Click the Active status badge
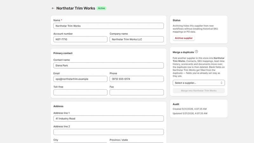This screenshot has height=143, width=254. click(101, 8)
